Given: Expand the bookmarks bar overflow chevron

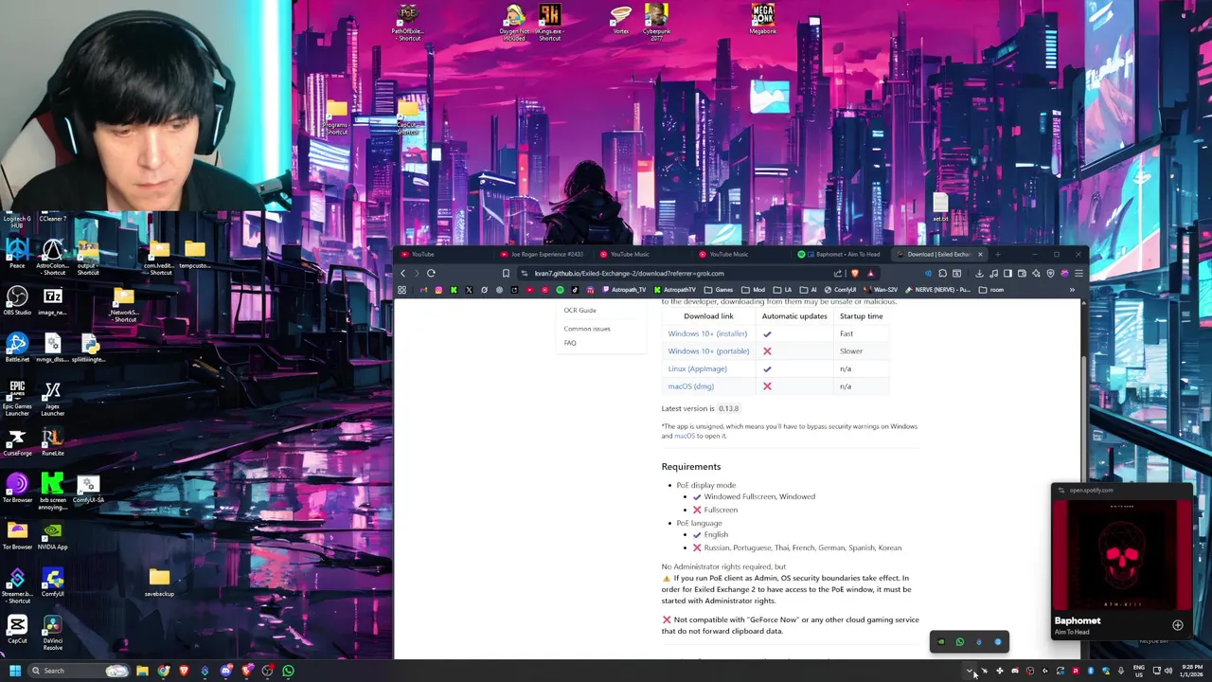Looking at the screenshot, I should 1072,290.
